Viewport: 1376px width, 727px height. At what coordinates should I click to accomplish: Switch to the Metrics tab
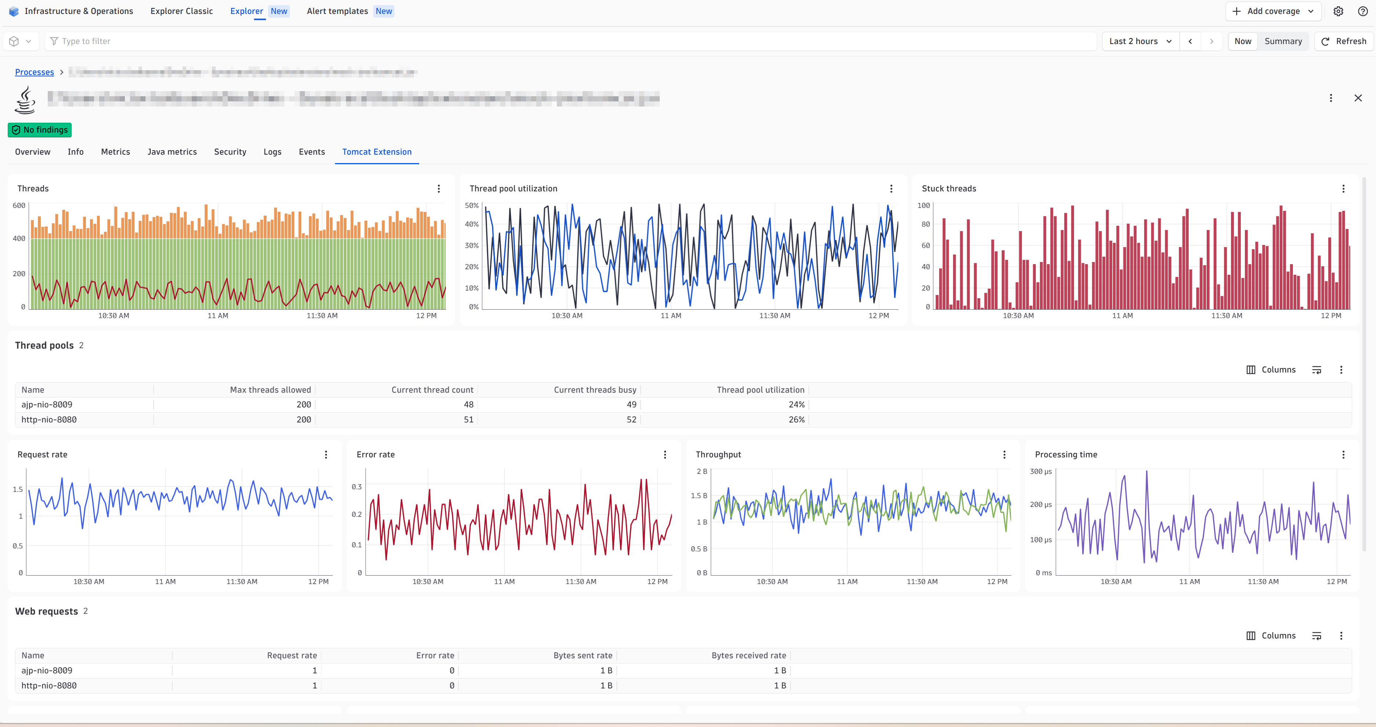(115, 152)
